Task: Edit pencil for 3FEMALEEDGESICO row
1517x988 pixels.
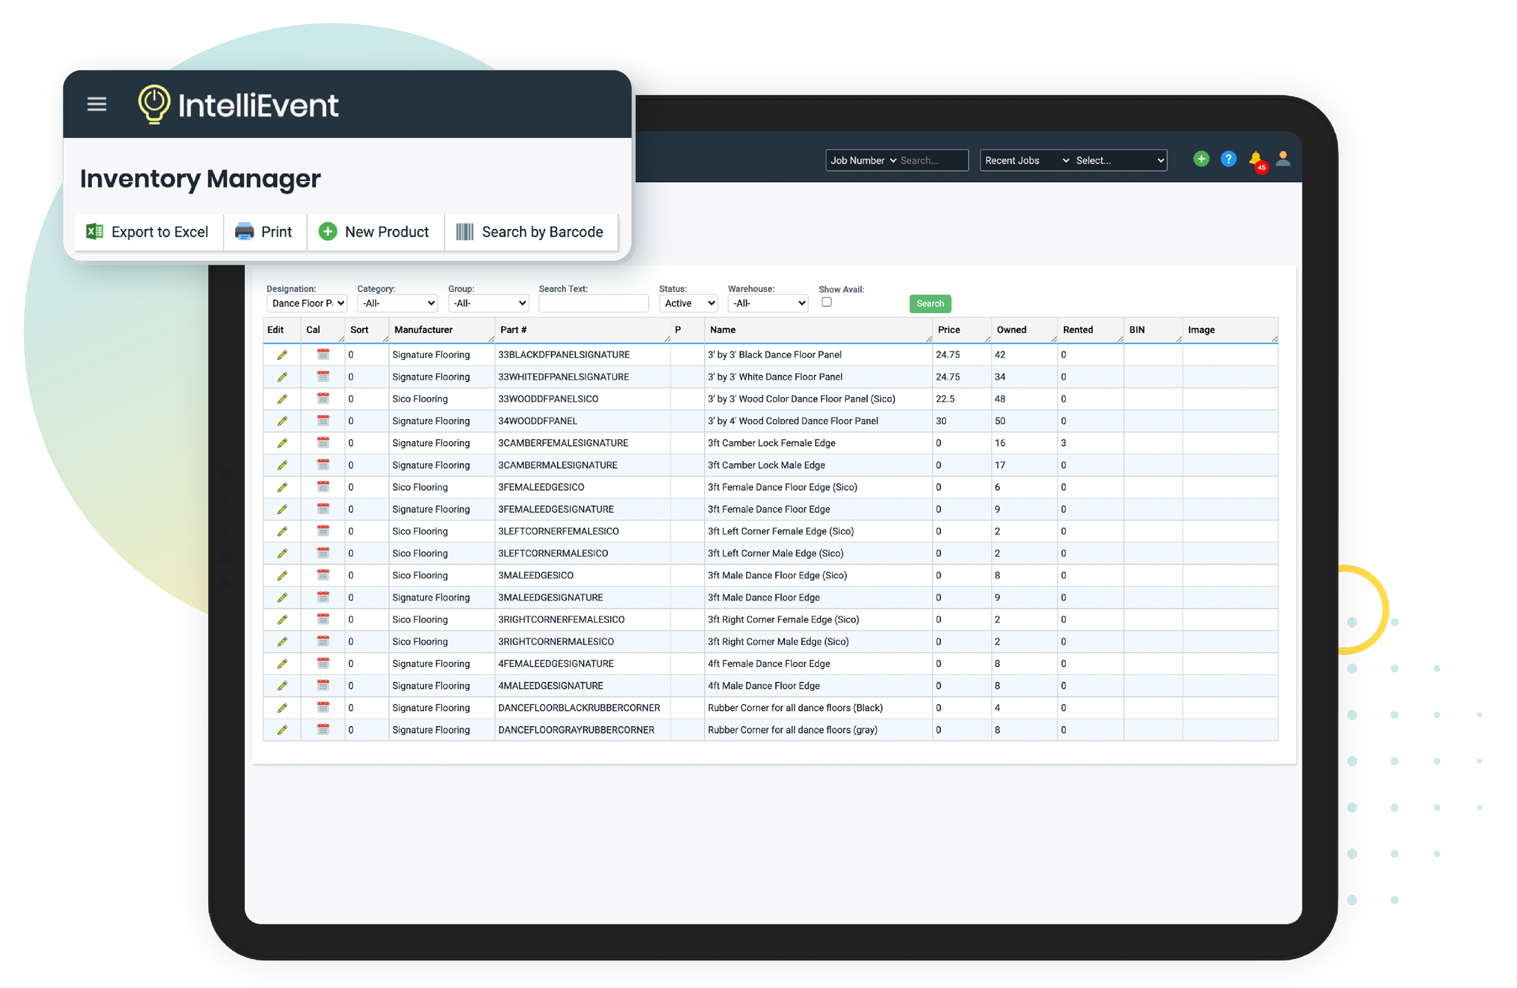Action: pos(282,487)
